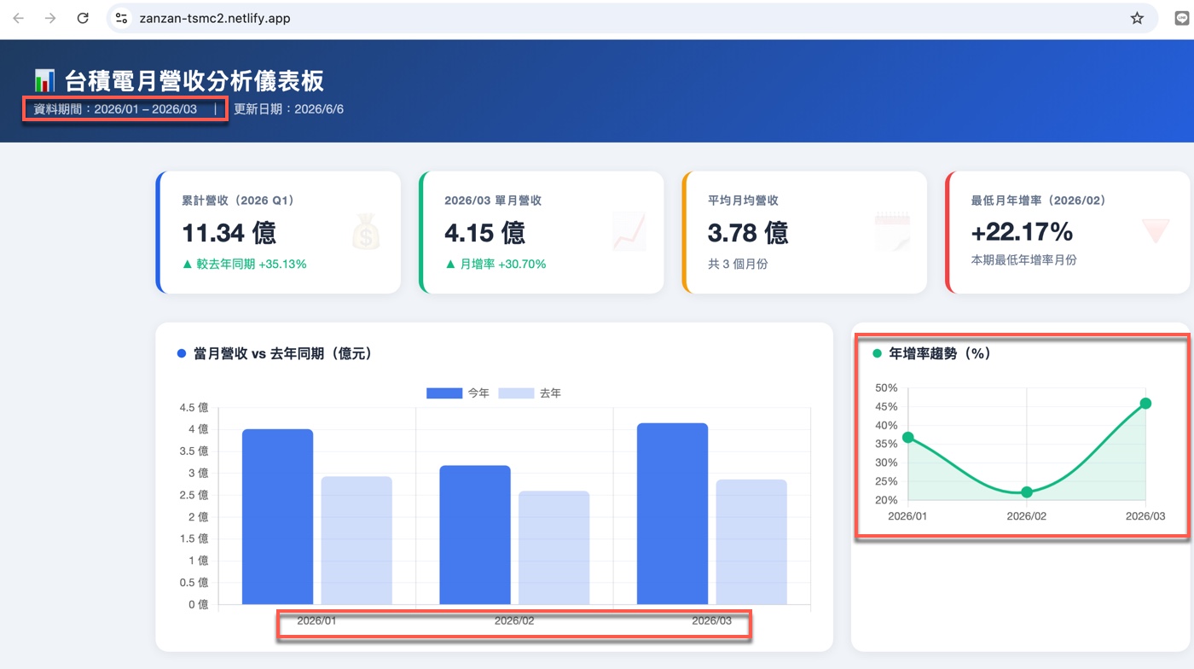This screenshot has width=1194, height=669.
Task: Click the 2026/02 last-year light bar
Action: pos(554,548)
